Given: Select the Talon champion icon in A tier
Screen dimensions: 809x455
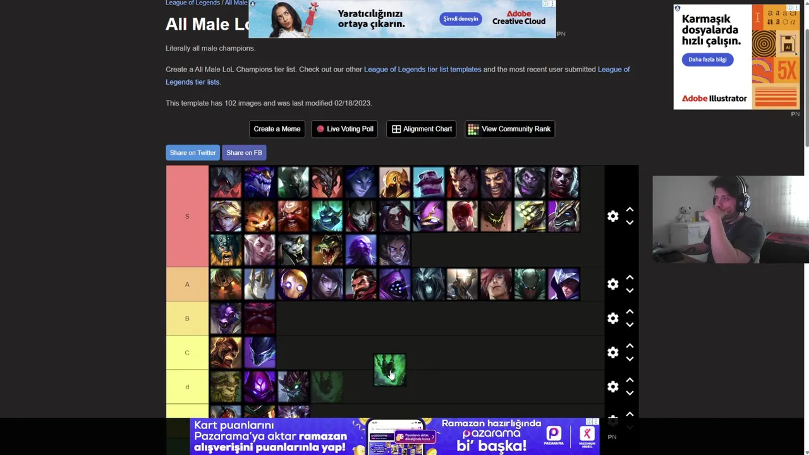Looking at the screenshot, I should (x=564, y=284).
